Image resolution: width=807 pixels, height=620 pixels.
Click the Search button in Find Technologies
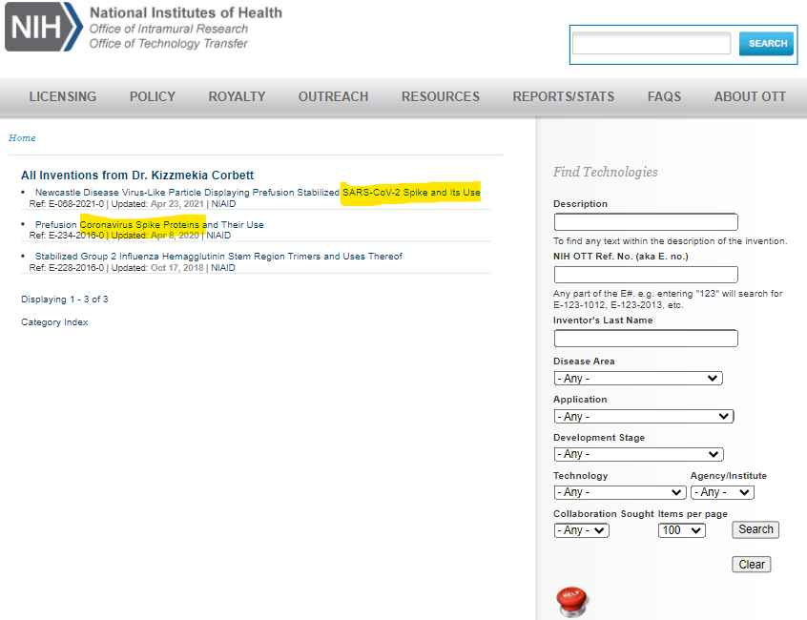pyautogui.click(x=755, y=529)
